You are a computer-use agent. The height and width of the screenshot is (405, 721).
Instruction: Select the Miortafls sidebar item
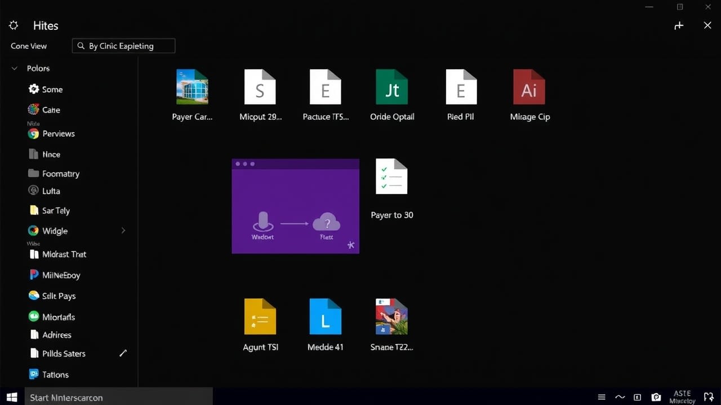point(59,317)
